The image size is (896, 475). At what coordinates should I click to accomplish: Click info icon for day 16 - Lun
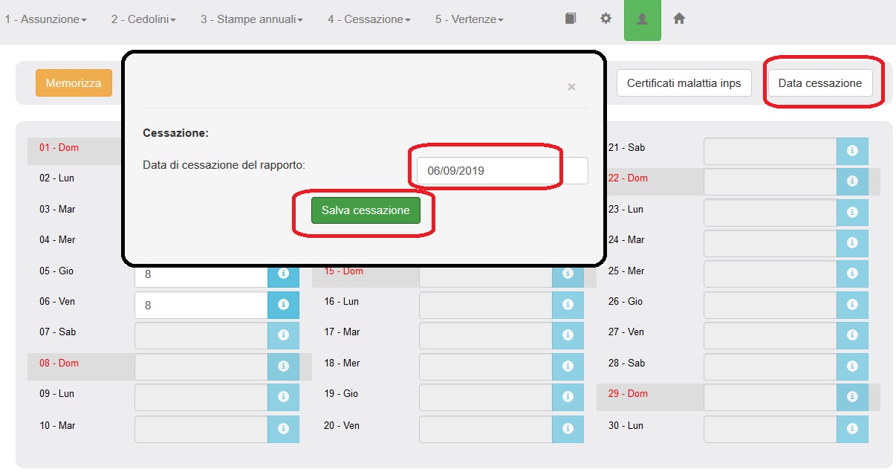pyautogui.click(x=568, y=305)
